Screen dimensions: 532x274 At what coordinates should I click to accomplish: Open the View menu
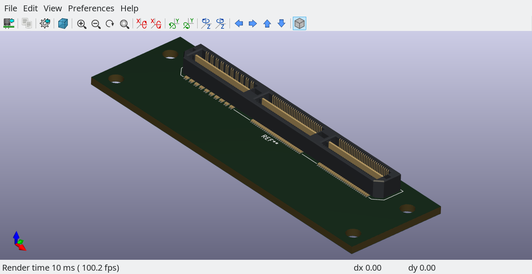[52, 8]
